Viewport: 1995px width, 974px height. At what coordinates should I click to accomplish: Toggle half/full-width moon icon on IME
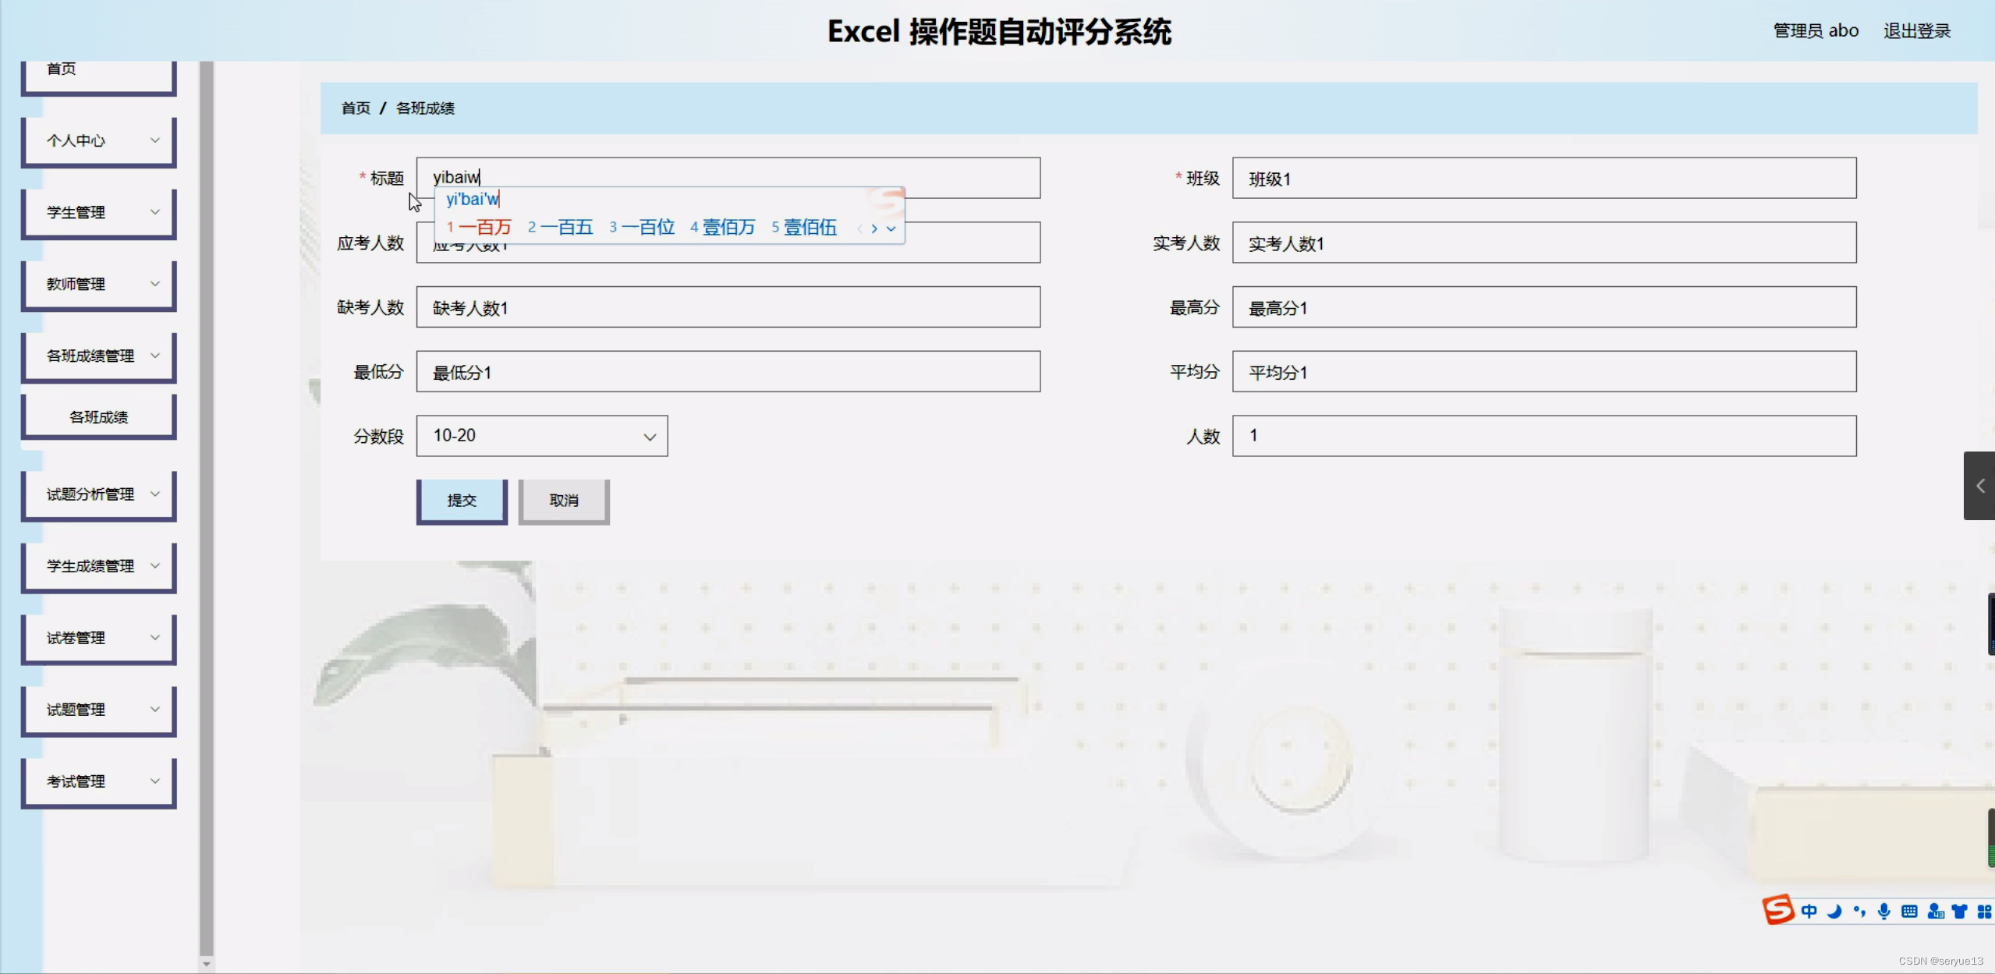1834,912
